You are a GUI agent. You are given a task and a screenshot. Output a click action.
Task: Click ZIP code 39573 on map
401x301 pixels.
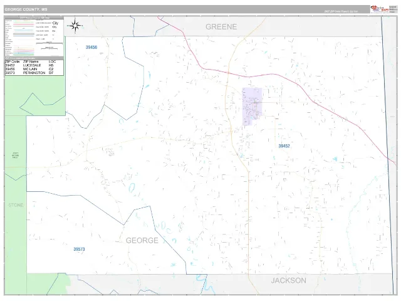coord(79,249)
